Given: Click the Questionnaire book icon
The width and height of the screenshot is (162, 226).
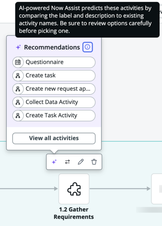Looking at the screenshot, I should 18,62.
